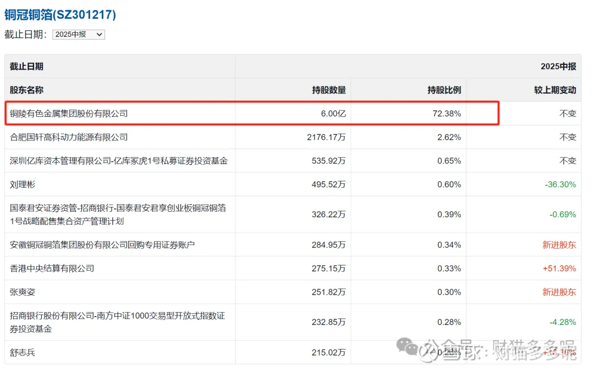Click holding value 6.00亿

333,114
